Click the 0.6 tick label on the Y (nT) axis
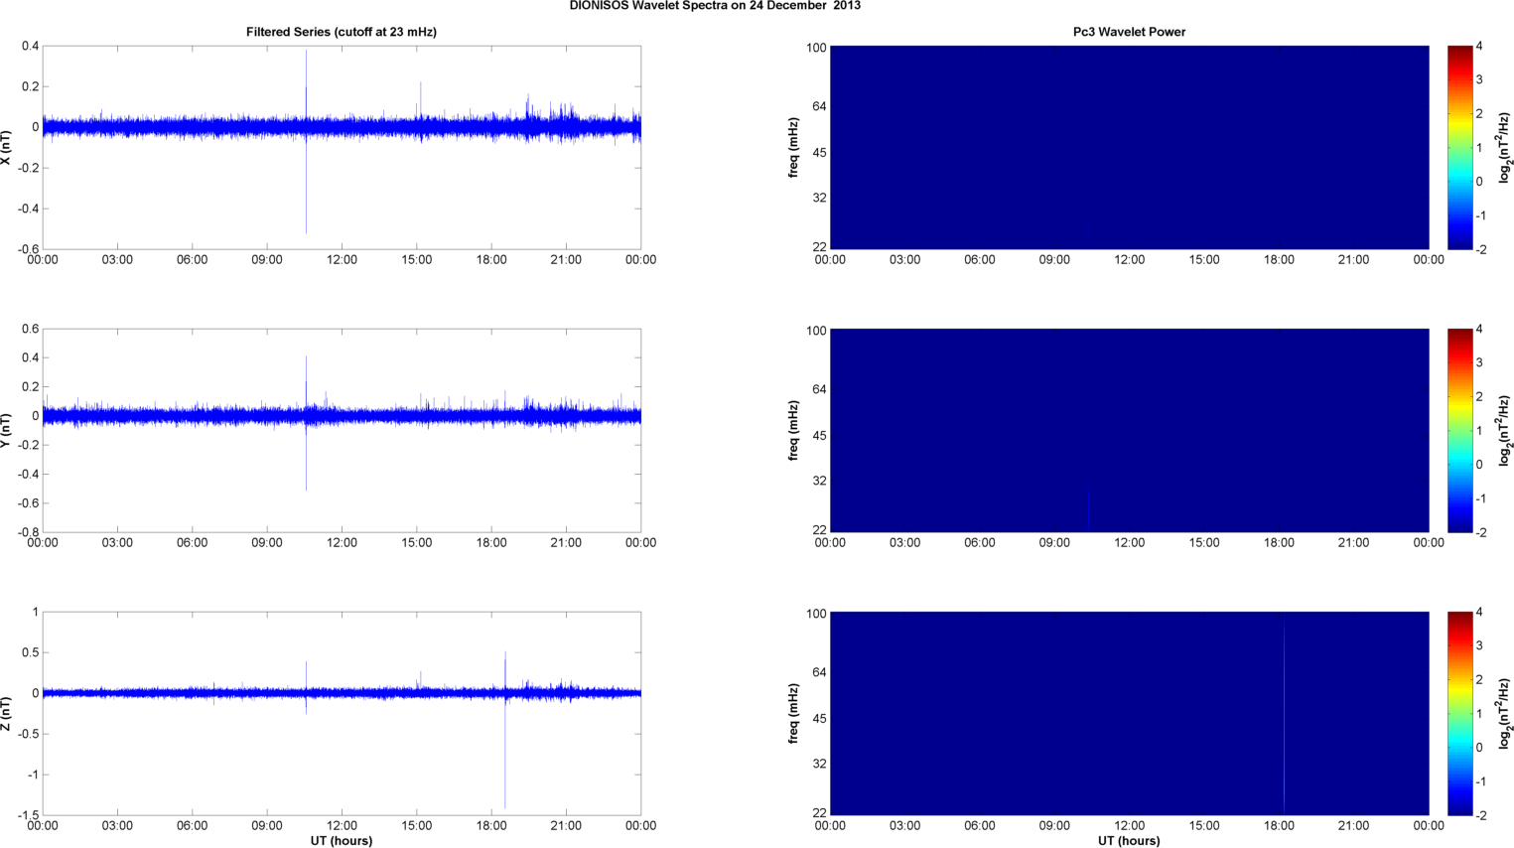 coord(29,330)
